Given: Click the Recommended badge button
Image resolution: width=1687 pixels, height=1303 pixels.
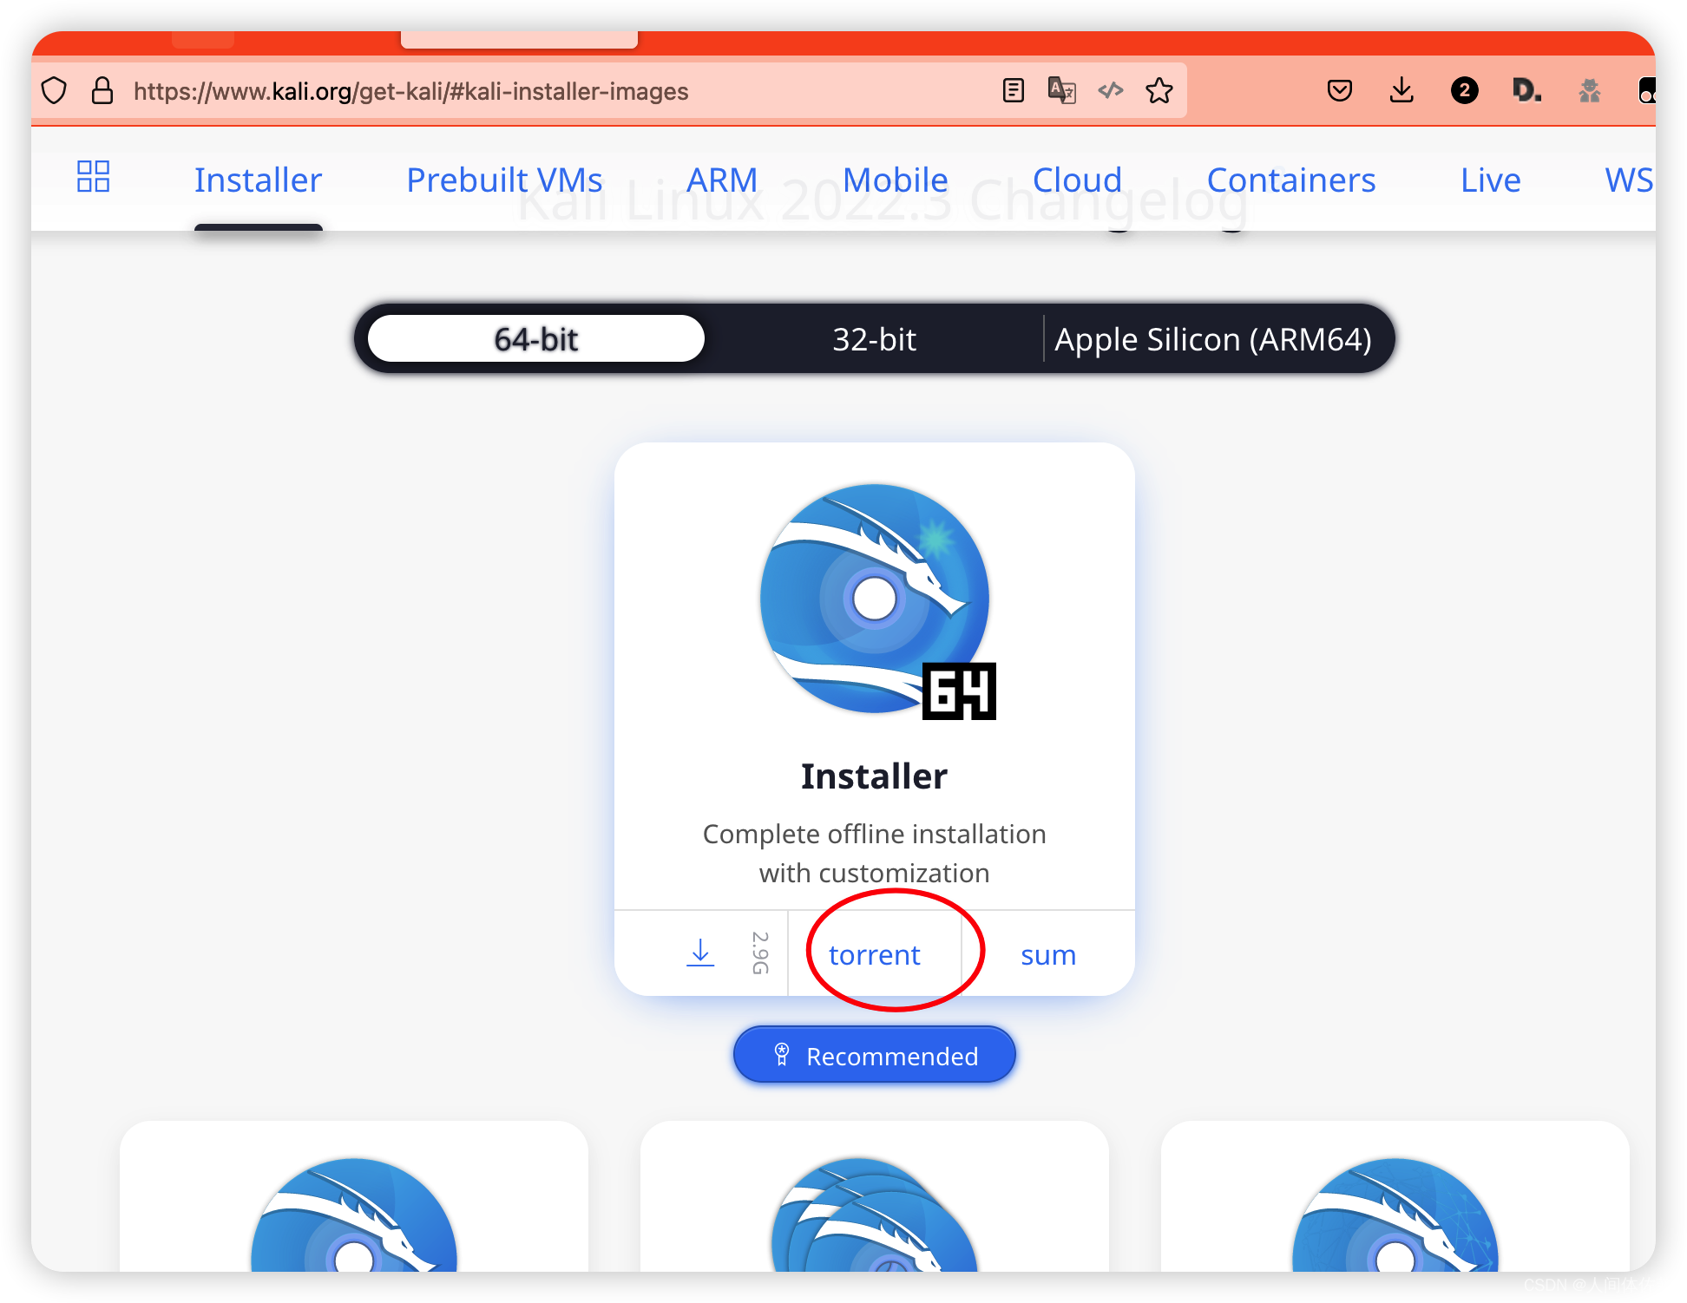Looking at the screenshot, I should click(874, 1055).
